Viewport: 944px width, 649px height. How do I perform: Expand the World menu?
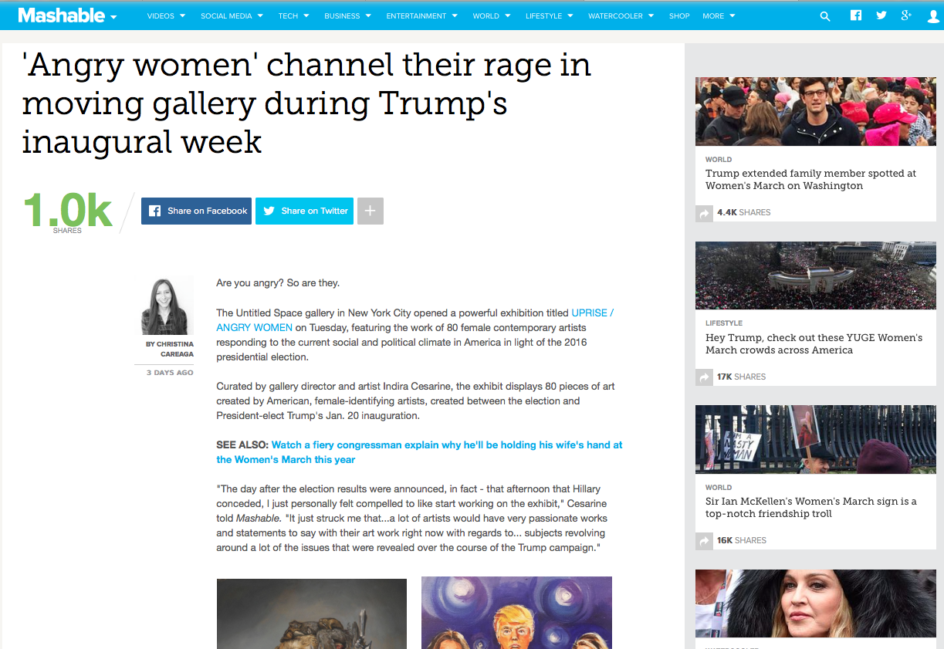[491, 15]
